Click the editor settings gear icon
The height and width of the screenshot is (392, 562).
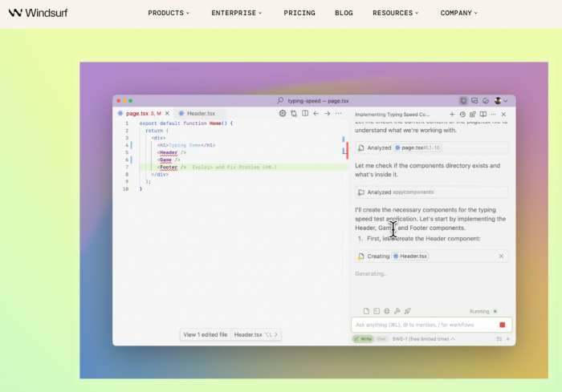[x=283, y=114]
